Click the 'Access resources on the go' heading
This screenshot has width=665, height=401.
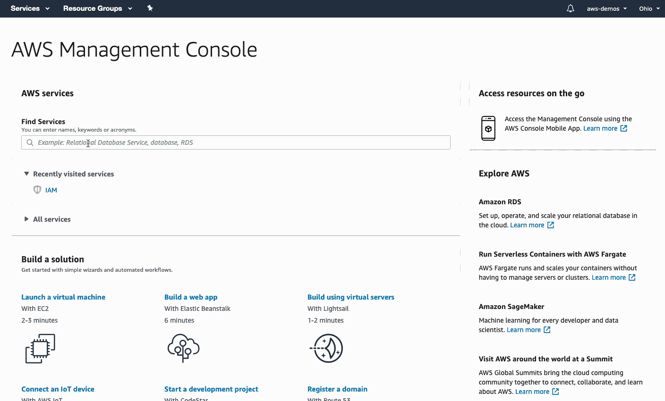click(531, 93)
